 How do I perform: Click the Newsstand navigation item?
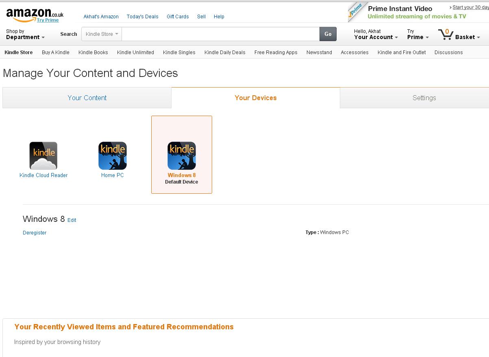coord(319,53)
